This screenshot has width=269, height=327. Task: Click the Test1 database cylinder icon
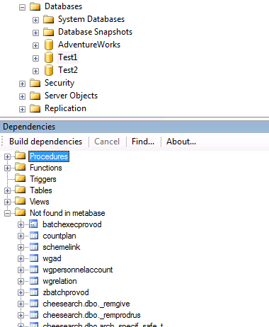coord(49,57)
